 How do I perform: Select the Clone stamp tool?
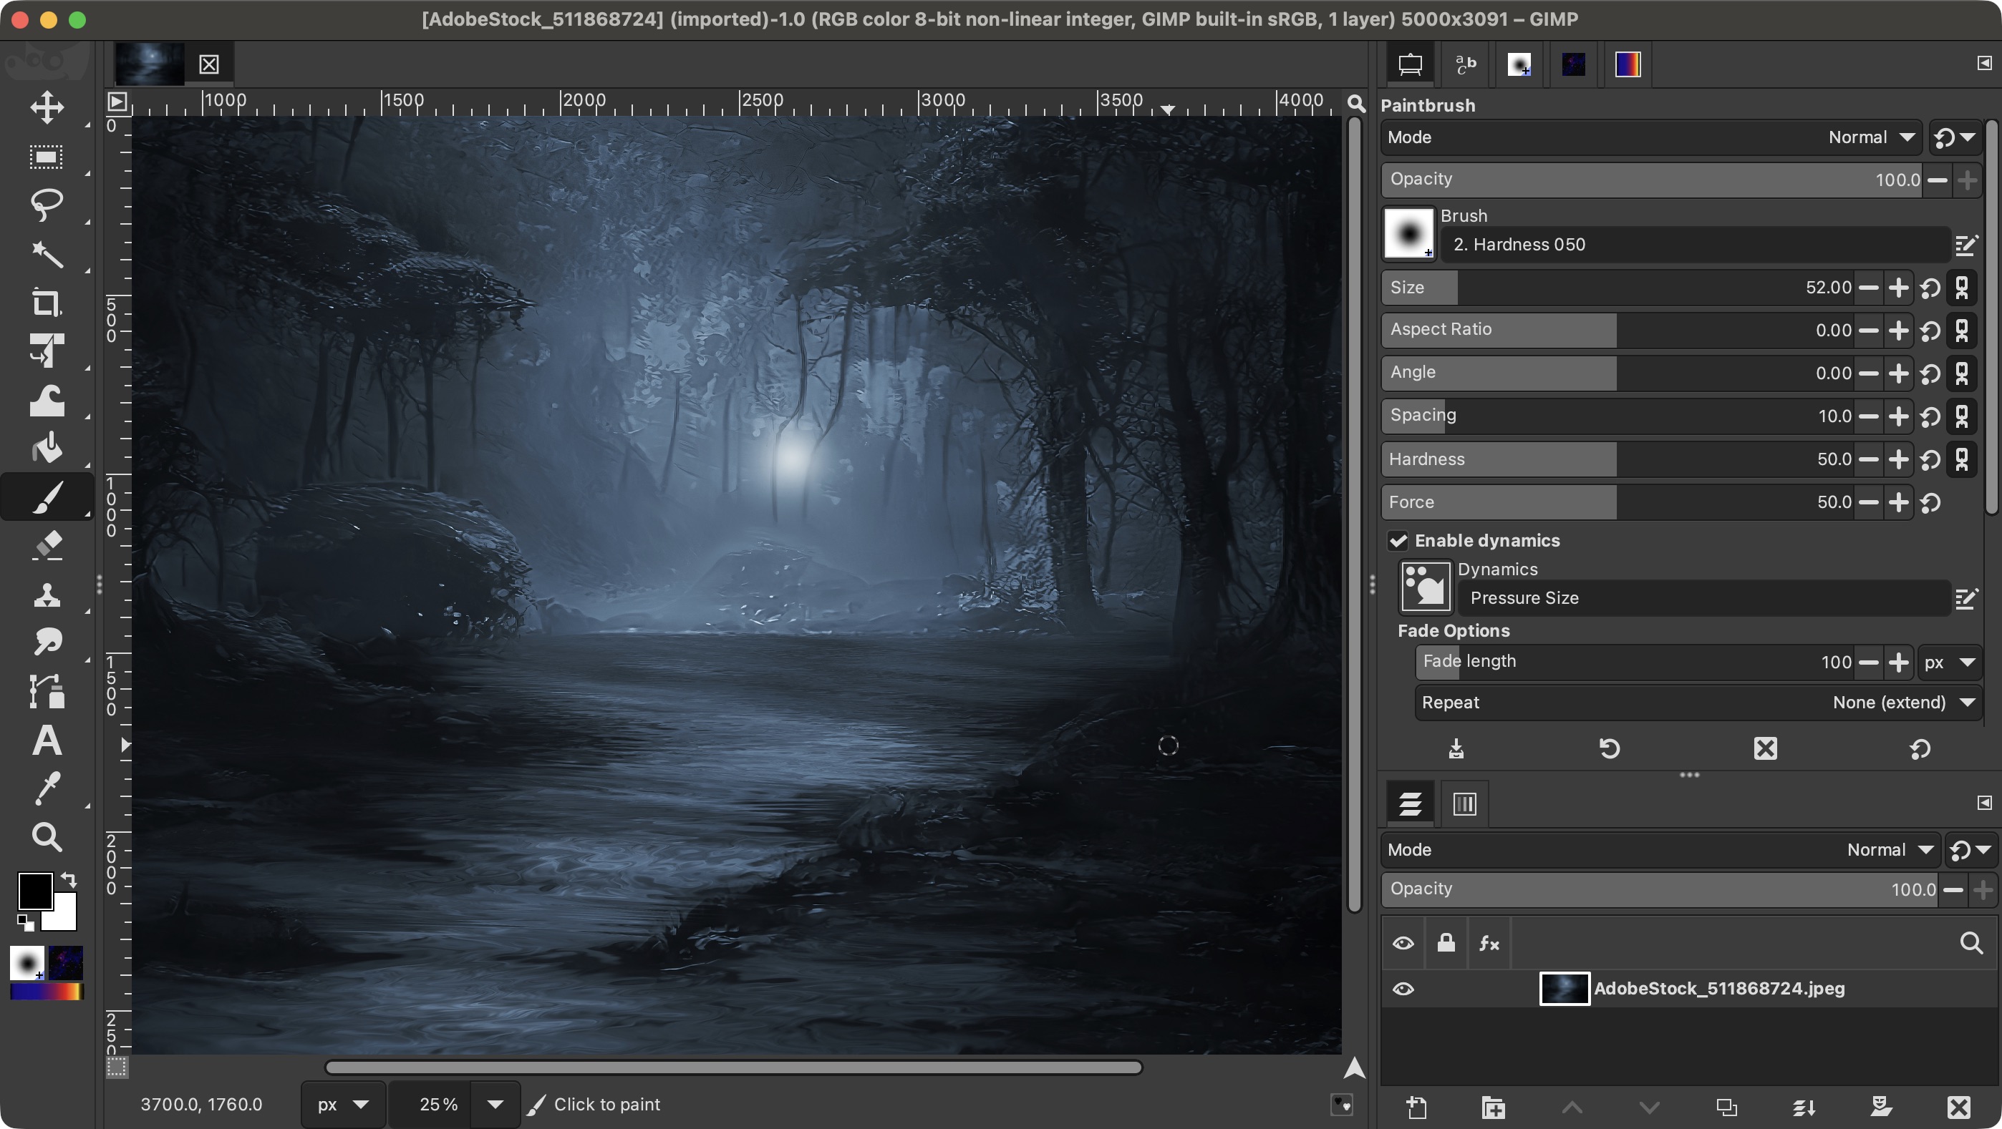pyautogui.click(x=47, y=594)
